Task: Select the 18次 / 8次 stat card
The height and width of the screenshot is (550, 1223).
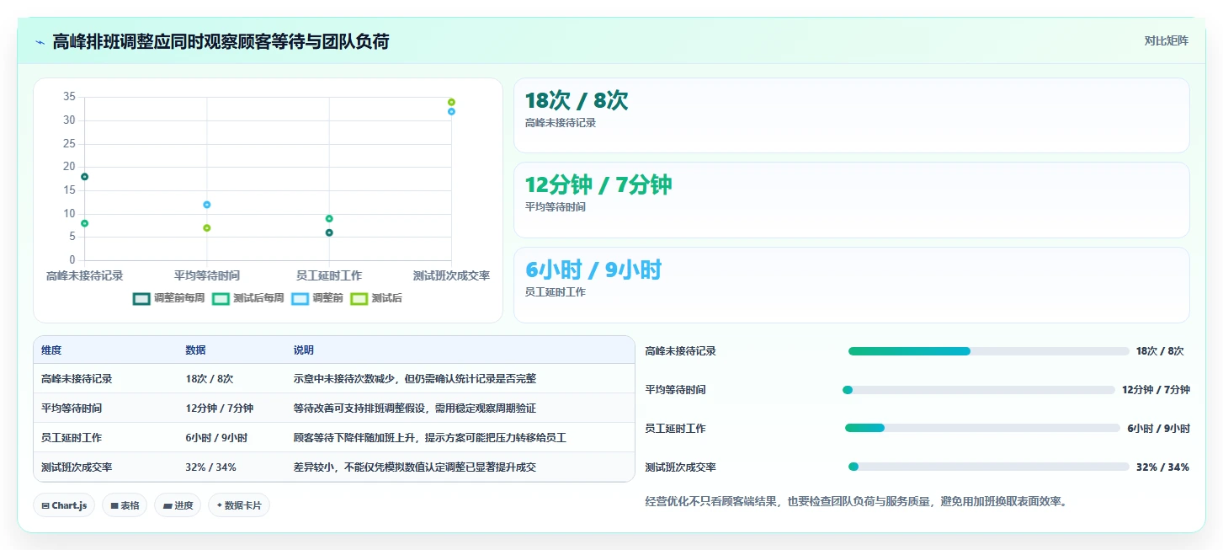Action: [851, 115]
